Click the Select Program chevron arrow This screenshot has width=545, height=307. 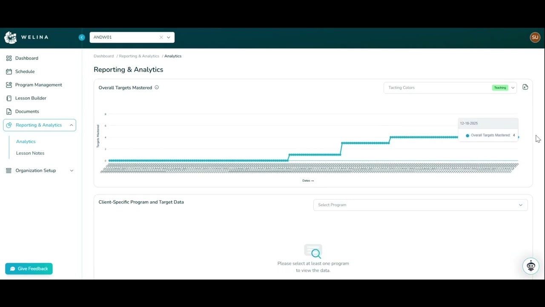click(520, 205)
